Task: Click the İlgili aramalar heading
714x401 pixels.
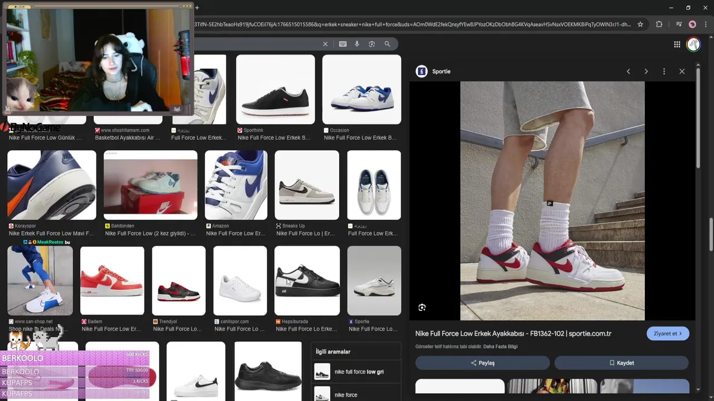Action: [333, 351]
